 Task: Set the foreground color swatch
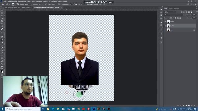(x=1, y=71)
